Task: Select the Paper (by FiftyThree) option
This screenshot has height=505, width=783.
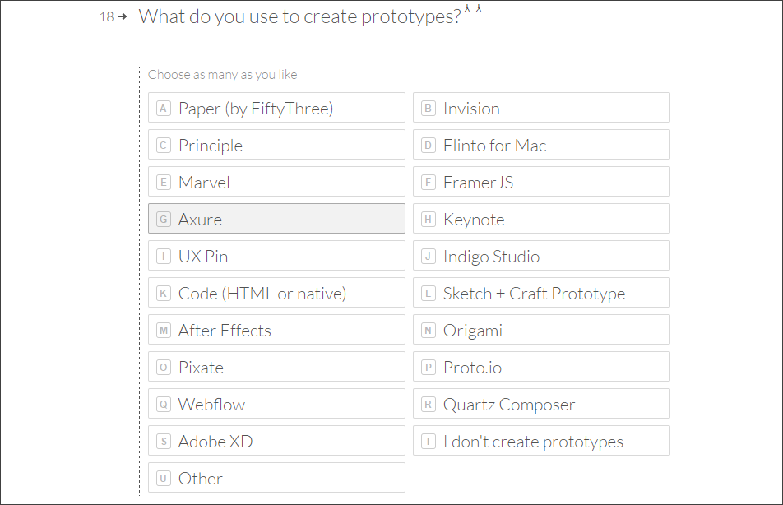Action: (276, 108)
